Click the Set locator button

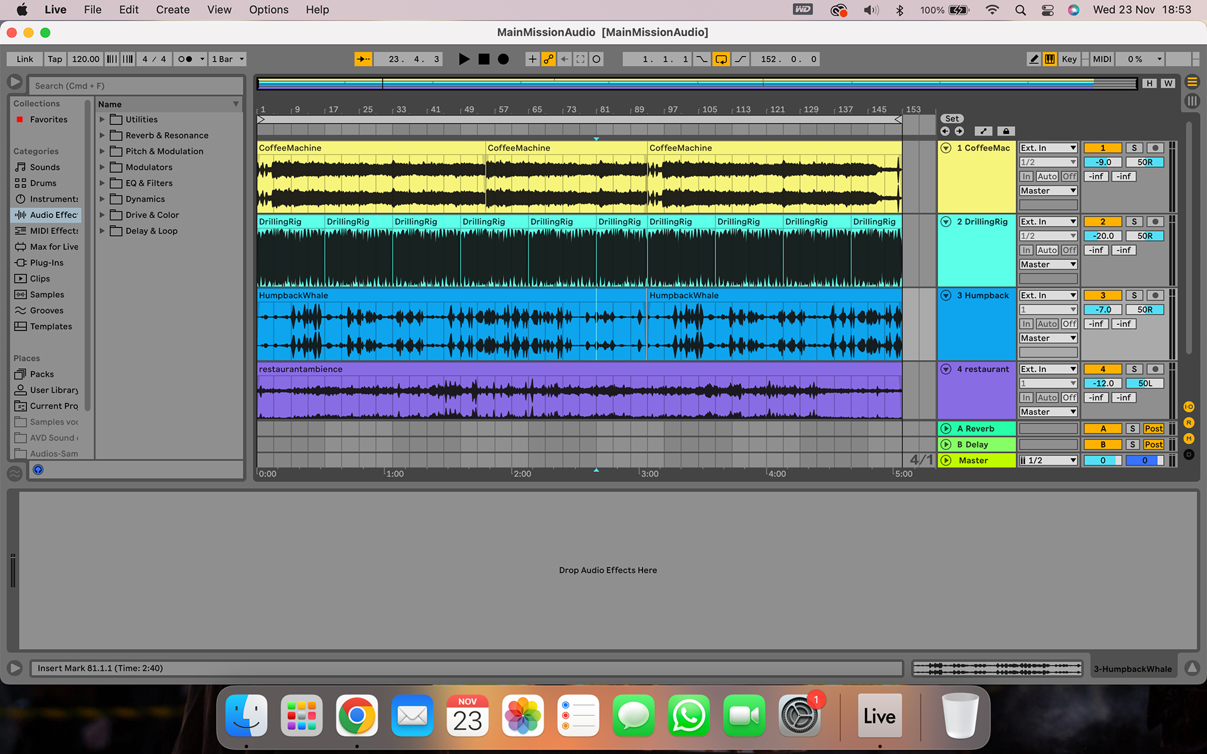pyautogui.click(x=952, y=119)
